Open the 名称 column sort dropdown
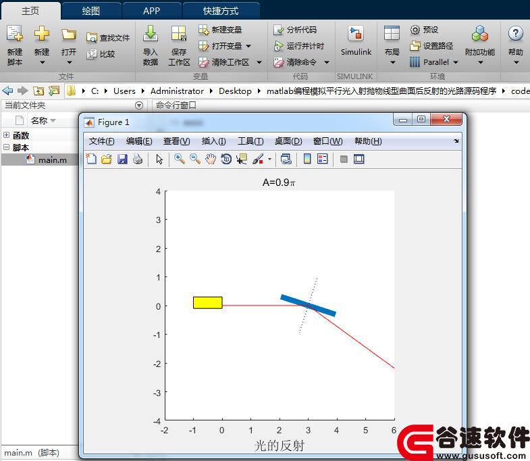The width and height of the screenshot is (530, 461). (x=53, y=120)
